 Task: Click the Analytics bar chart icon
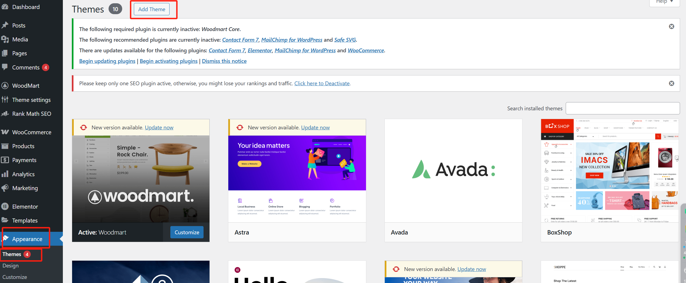click(5, 174)
